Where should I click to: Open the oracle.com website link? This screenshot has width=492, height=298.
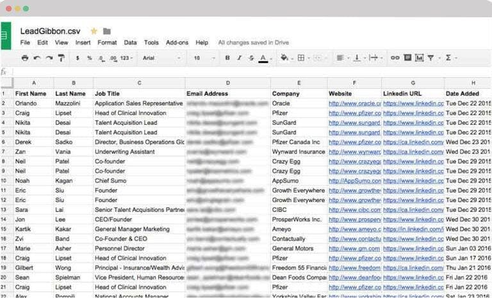(x=354, y=104)
